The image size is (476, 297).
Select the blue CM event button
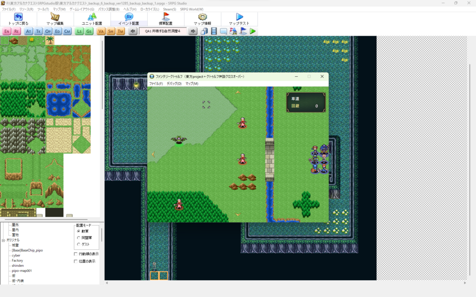(x=67, y=31)
